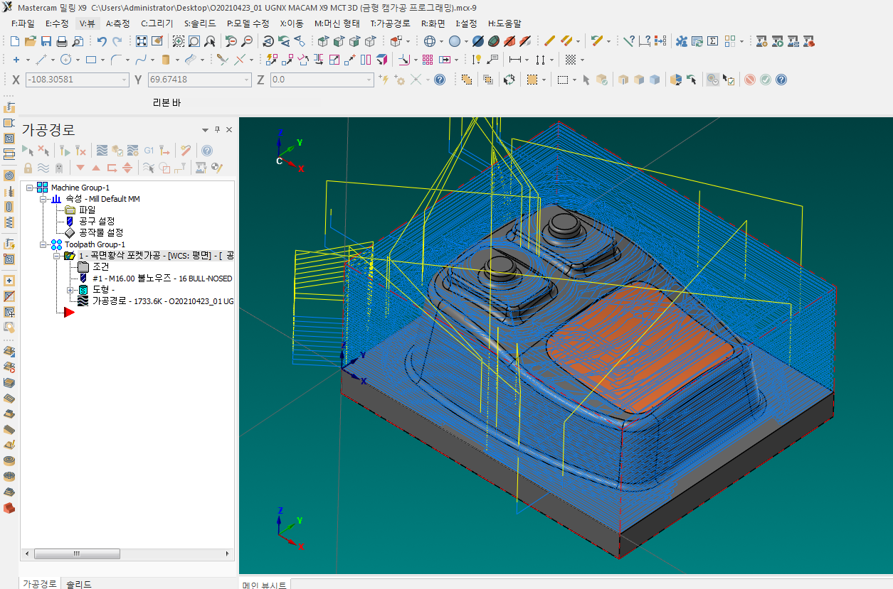
Task: Expand the 도형 geometry node
Action: 70,290
